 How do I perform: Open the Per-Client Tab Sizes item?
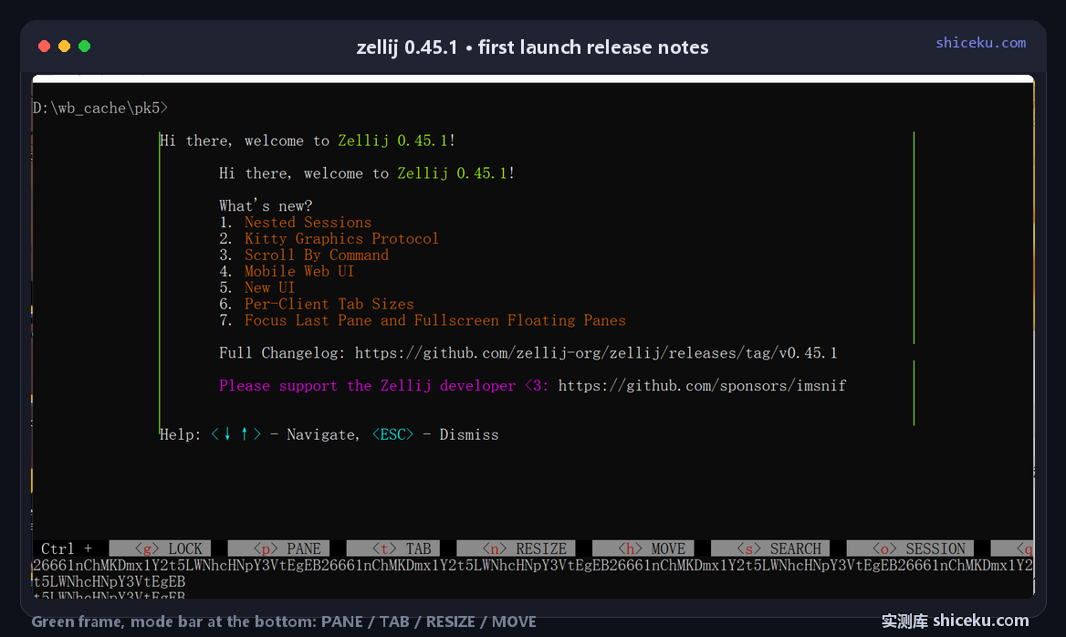(329, 304)
